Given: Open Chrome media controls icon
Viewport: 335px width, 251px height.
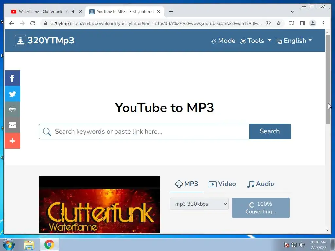Looking at the screenshot, I should coord(291,23).
